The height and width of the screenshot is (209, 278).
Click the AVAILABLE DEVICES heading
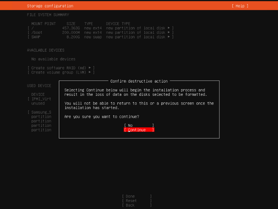pyautogui.click(x=46, y=51)
